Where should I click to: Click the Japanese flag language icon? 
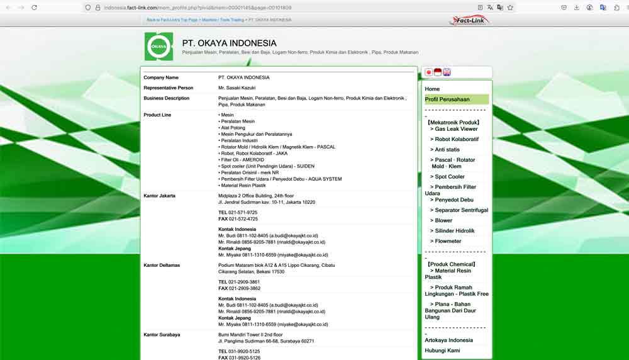429,72
